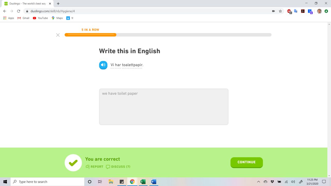The width and height of the screenshot is (331, 186).
Task: Open the Chrome profile avatar
Action: [x=319, y=11]
